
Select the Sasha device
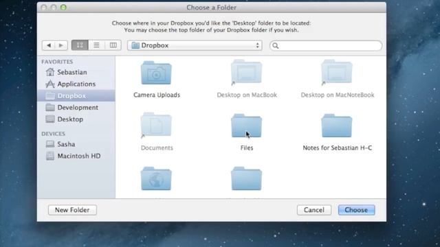pos(76,144)
